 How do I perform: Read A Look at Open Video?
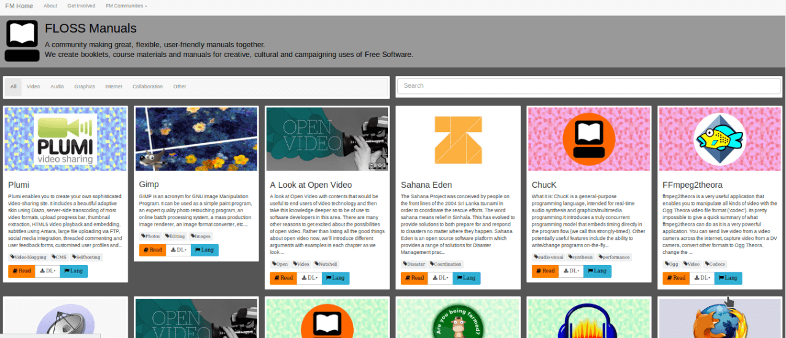click(x=283, y=278)
